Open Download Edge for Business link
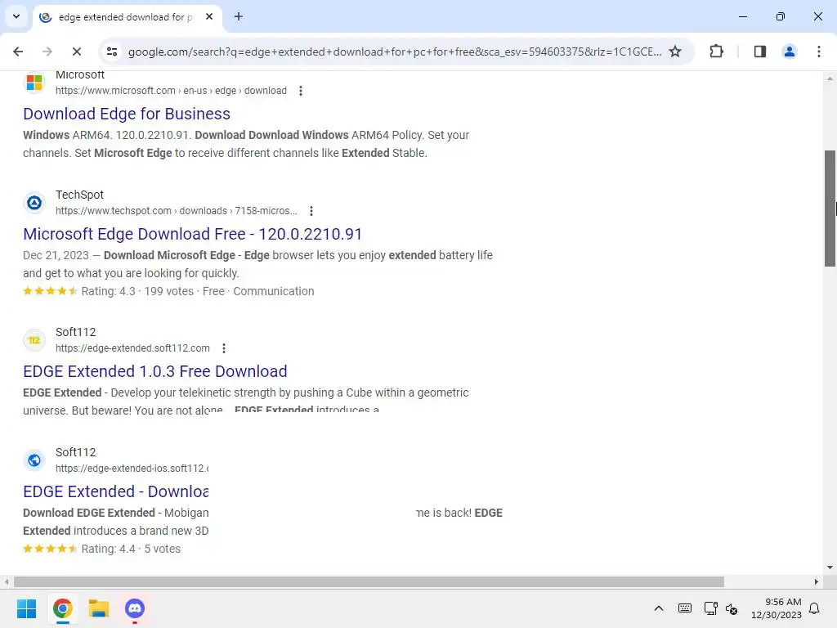This screenshot has height=628, width=837. click(x=127, y=114)
